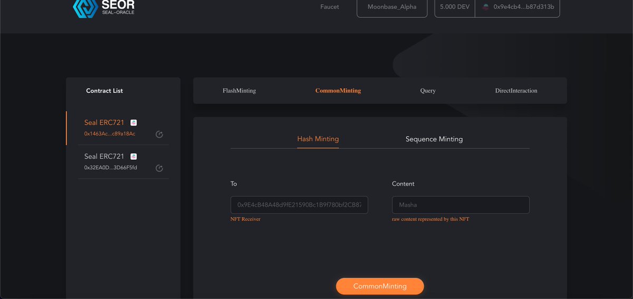Click the badge icon beside the first Seal ERC721
Screen dimensions: 633x299
point(133,122)
